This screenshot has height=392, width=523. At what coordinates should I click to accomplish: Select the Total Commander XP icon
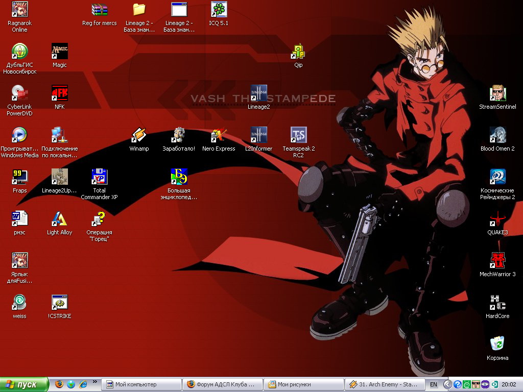(x=99, y=177)
